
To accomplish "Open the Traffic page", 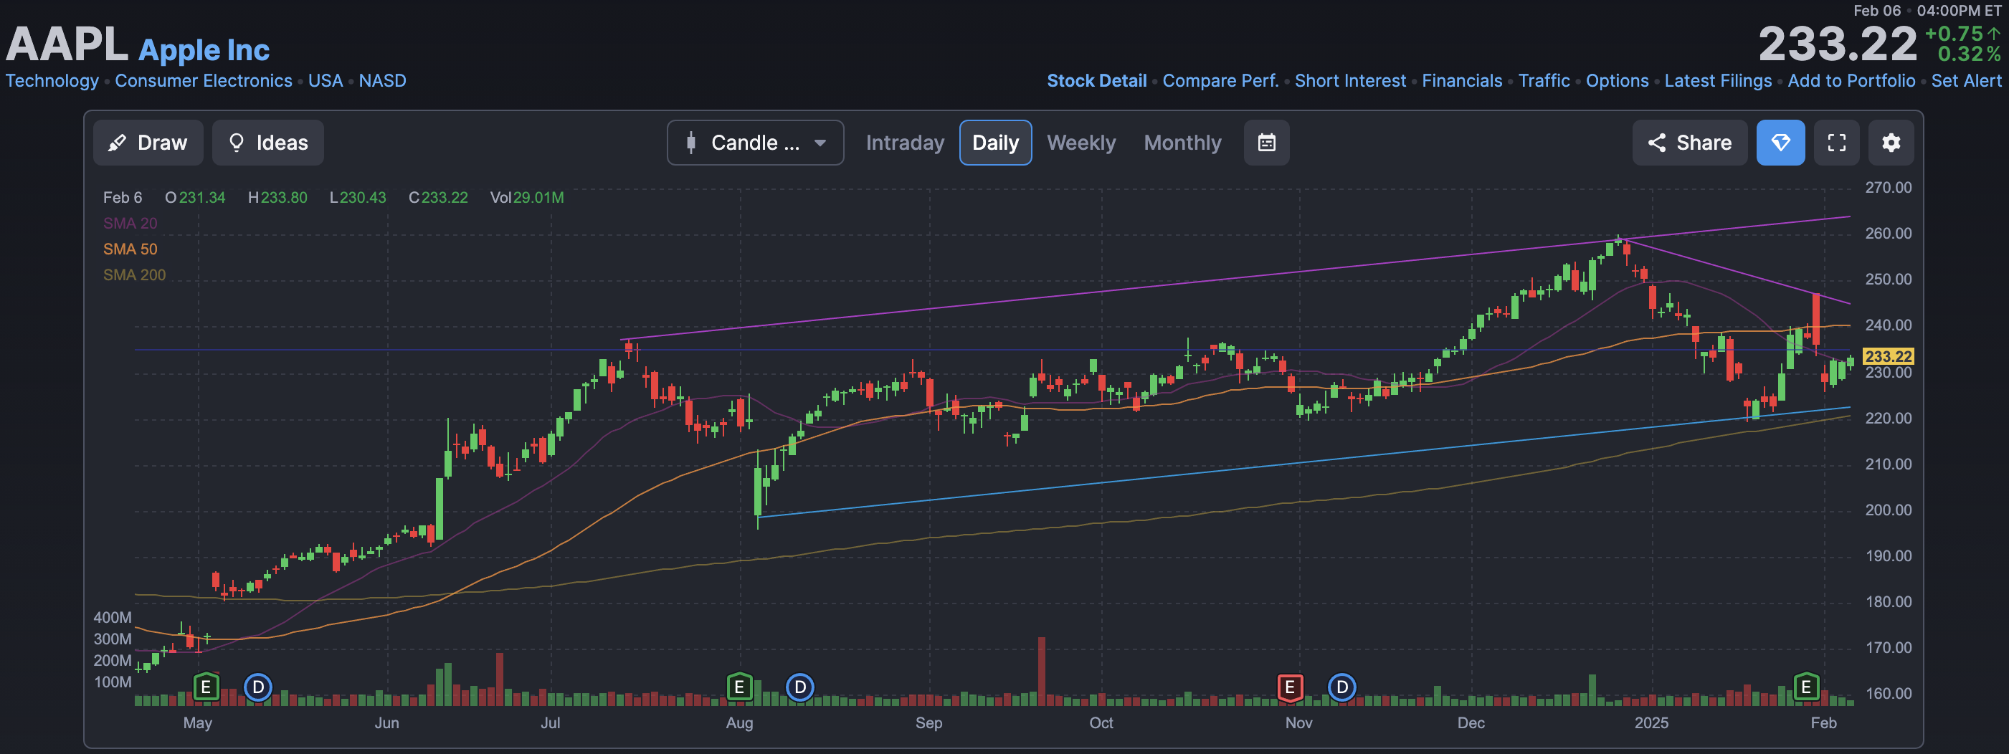I will pyautogui.click(x=1544, y=80).
